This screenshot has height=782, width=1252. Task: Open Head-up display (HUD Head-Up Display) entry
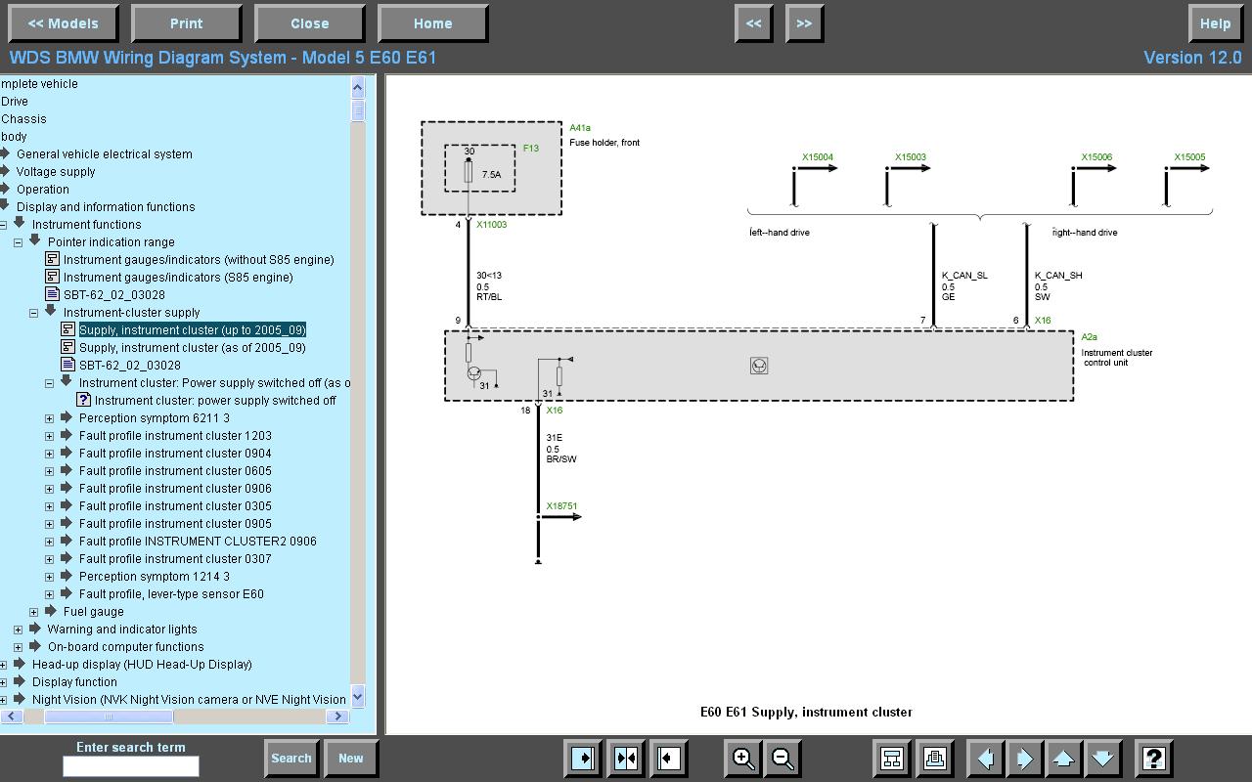click(x=142, y=664)
